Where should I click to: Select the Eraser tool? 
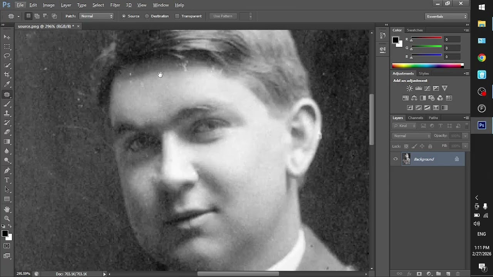coord(7,132)
